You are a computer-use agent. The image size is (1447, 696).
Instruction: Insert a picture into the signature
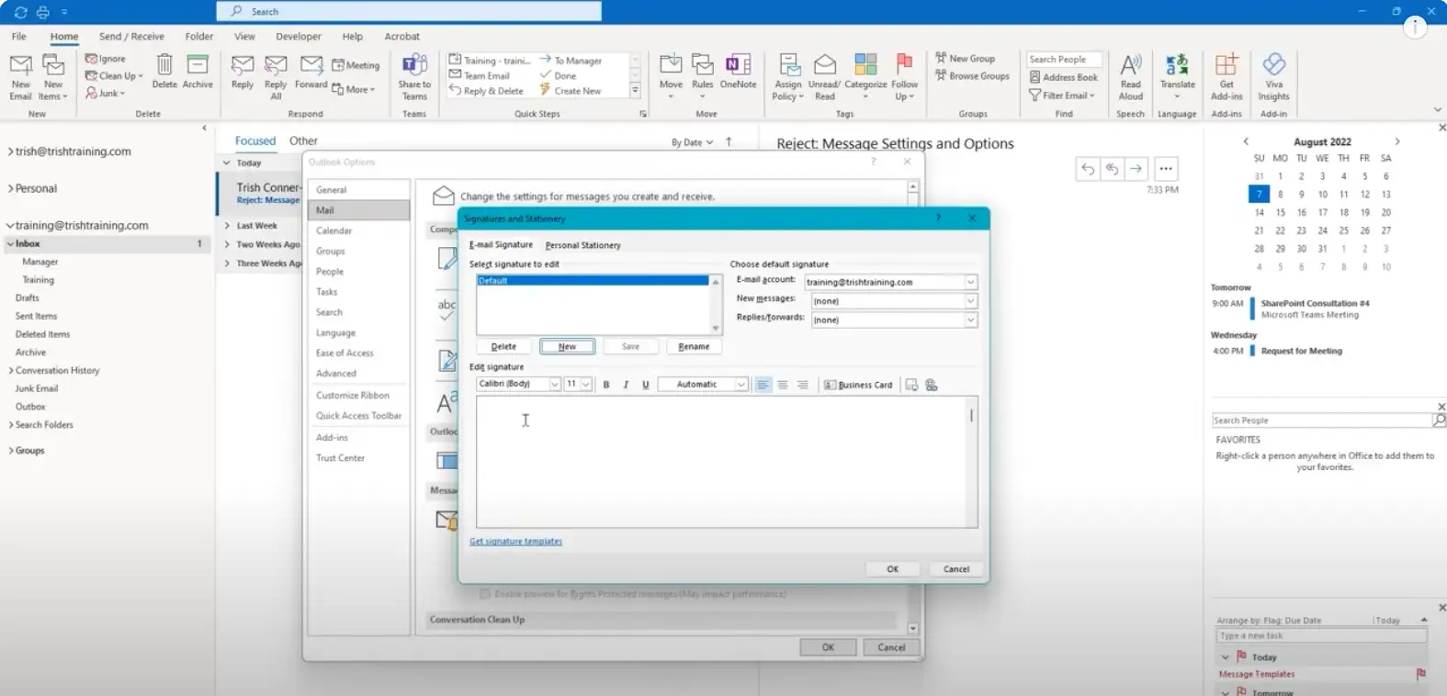(x=911, y=385)
